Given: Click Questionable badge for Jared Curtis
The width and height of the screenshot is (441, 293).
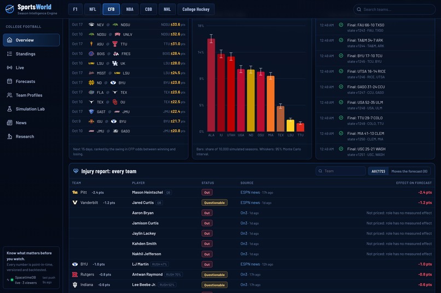Looking at the screenshot, I should (214, 202).
